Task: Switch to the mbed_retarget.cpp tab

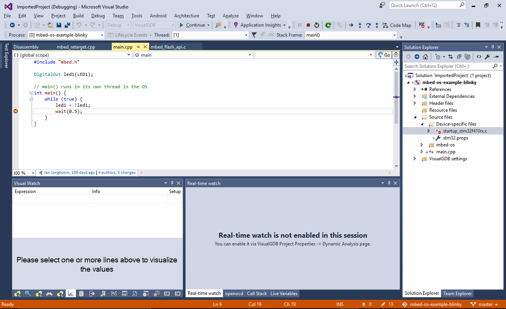Action: coord(76,47)
